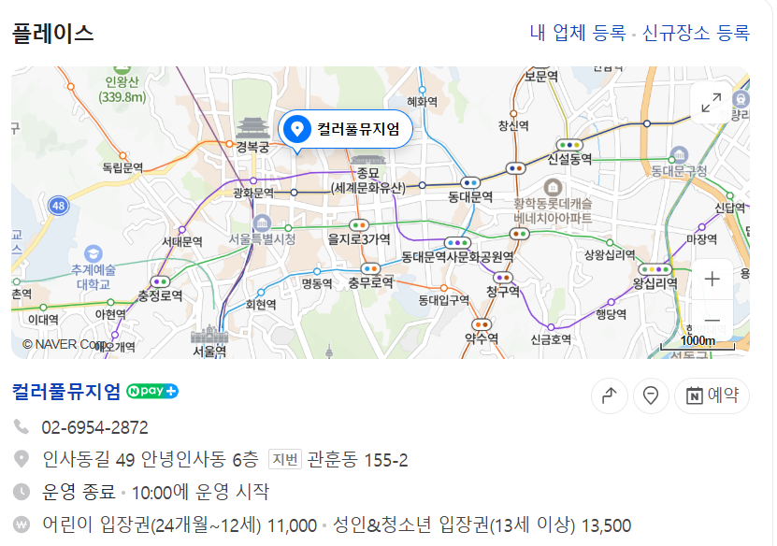Open the 컬러풀뮤지엄 place title link
The height and width of the screenshot is (546, 777).
(66, 392)
